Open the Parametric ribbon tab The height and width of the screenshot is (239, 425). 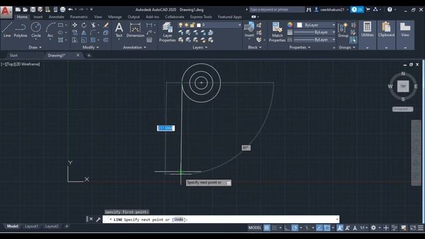(78, 17)
